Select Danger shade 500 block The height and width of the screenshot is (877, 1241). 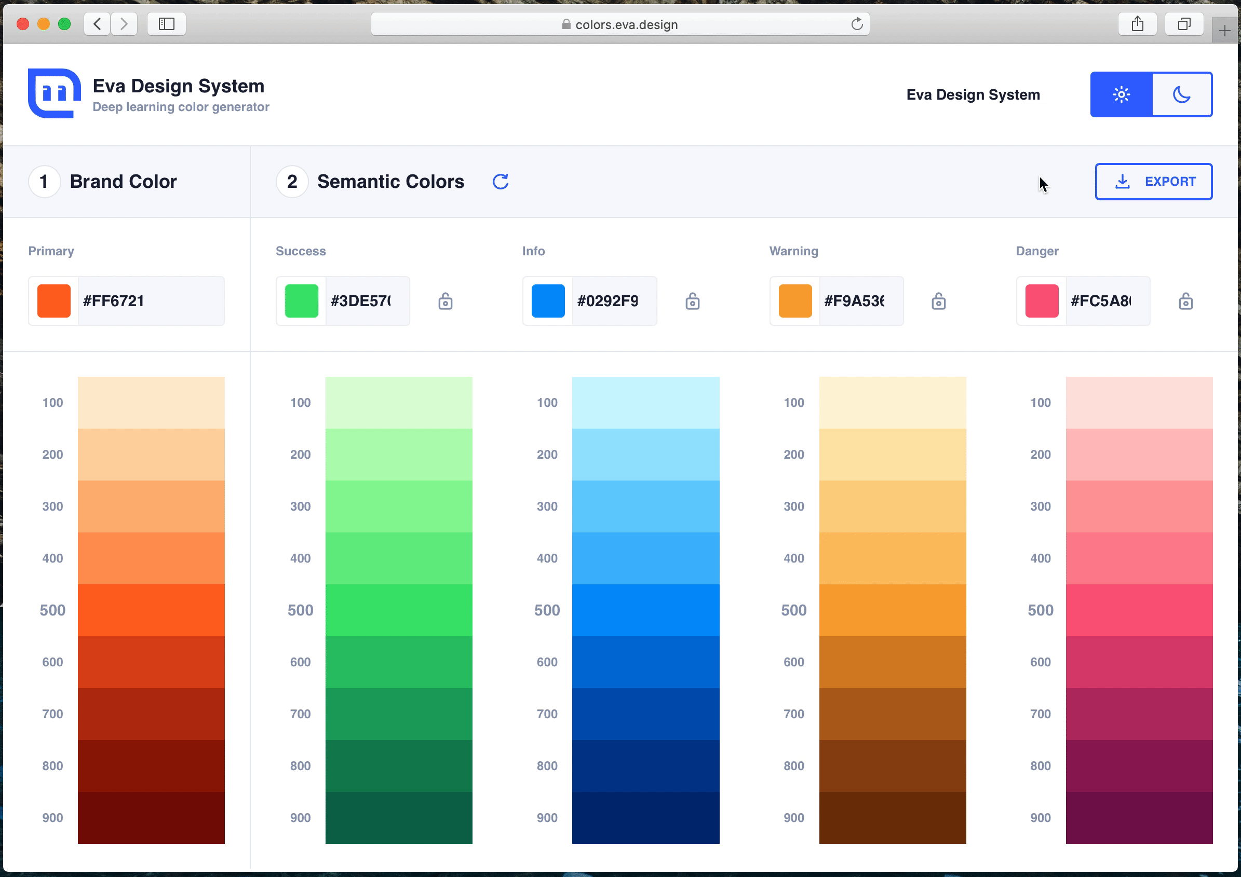point(1139,610)
